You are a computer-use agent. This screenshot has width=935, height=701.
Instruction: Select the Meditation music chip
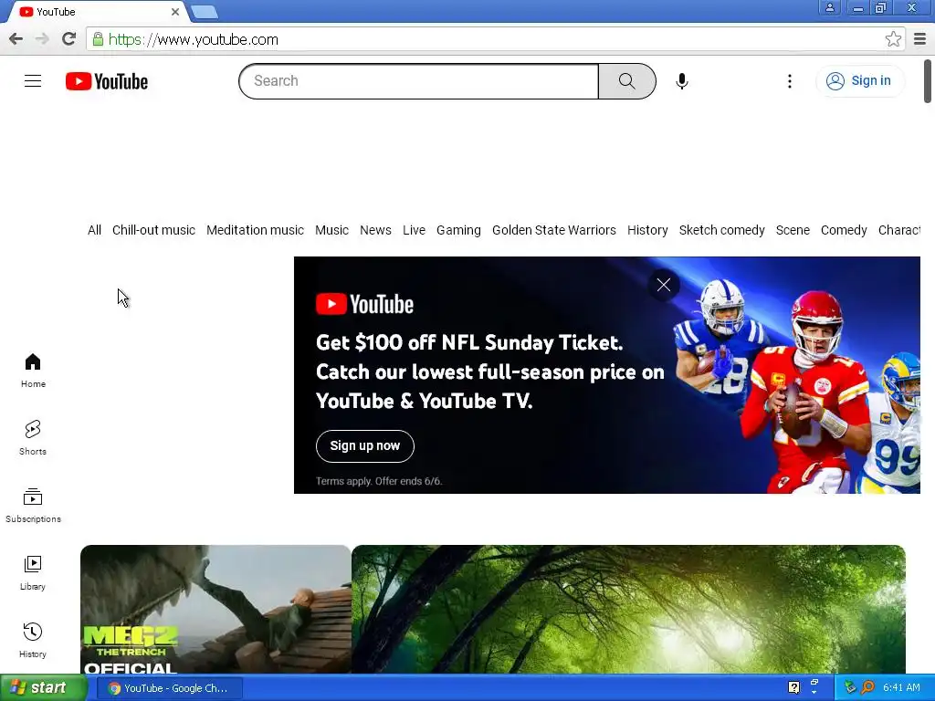[x=255, y=230]
